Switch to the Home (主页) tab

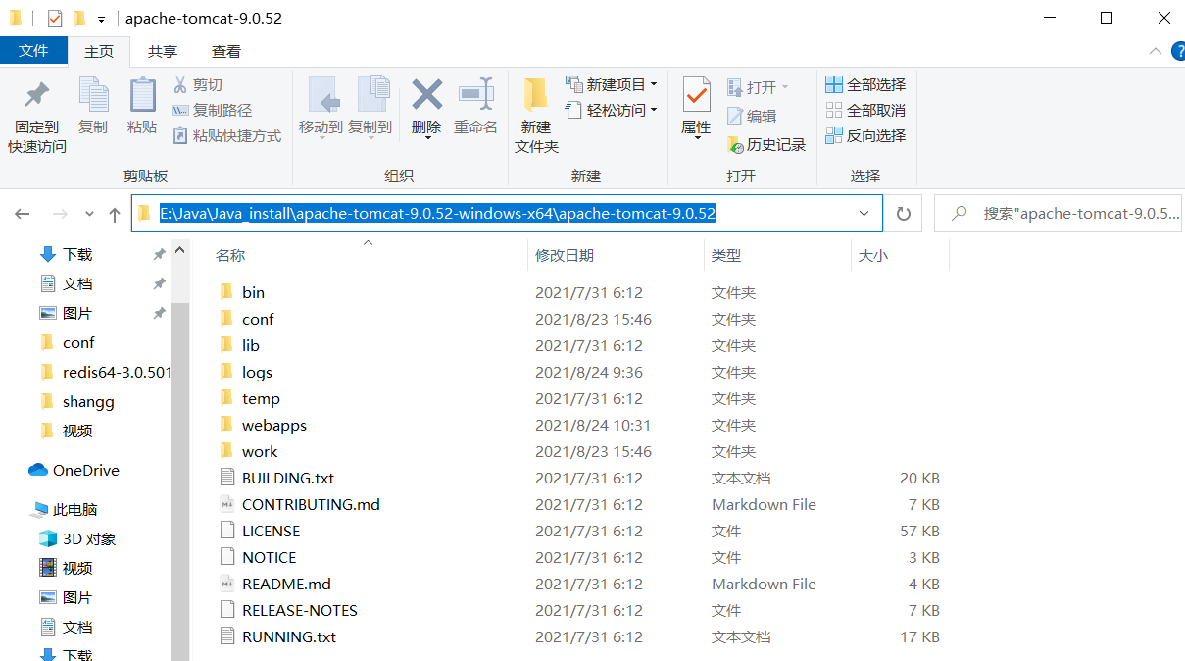[x=99, y=51]
